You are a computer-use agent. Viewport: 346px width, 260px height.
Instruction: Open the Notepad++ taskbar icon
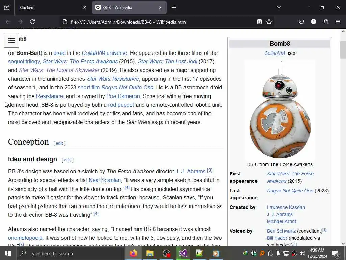199,253
